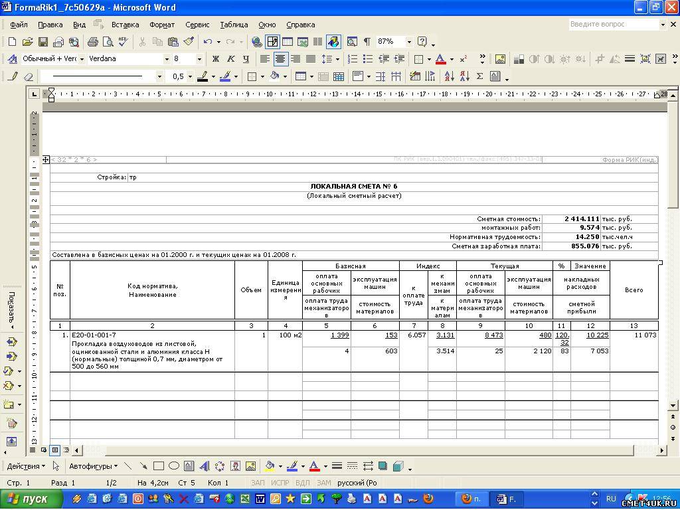
Task: Open the font size dropdown
Action: (x=199, y=59)
